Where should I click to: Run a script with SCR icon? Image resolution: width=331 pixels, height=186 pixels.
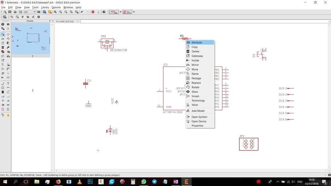[x=45, y=12]
